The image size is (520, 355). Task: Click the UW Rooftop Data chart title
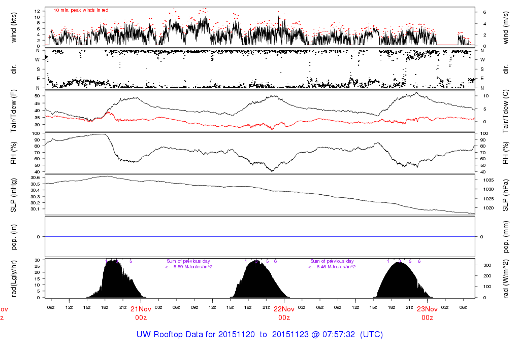259,335
